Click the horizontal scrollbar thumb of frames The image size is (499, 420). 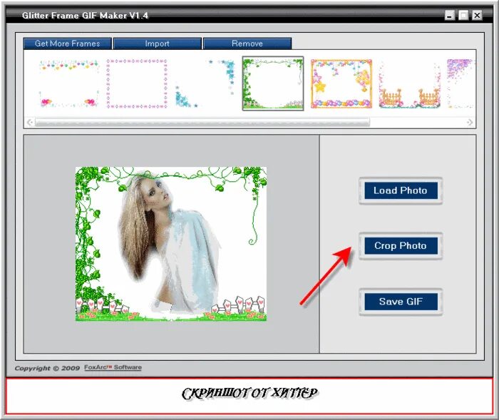pos(202,122)
